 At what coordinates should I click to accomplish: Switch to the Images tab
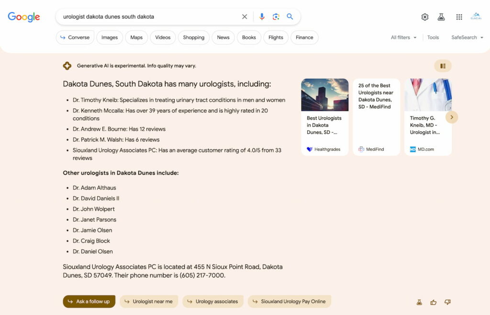pyautogui.click(x=110, y=37)
